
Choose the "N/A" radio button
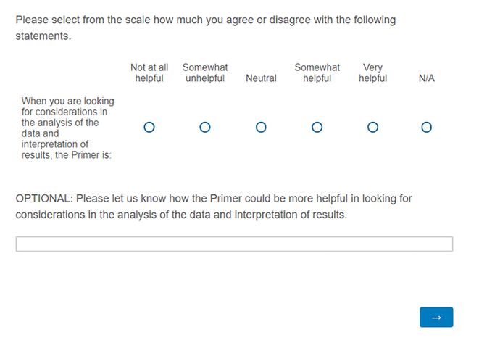click(x=426, y=128)
